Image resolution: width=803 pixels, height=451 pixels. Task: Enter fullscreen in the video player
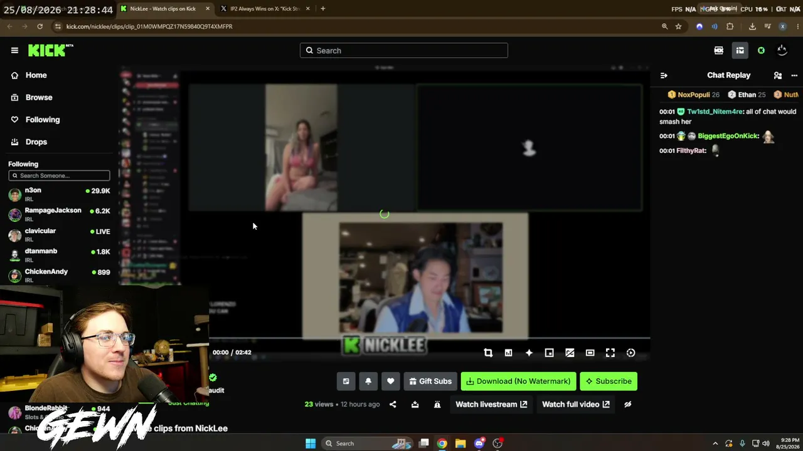(610, 353)
